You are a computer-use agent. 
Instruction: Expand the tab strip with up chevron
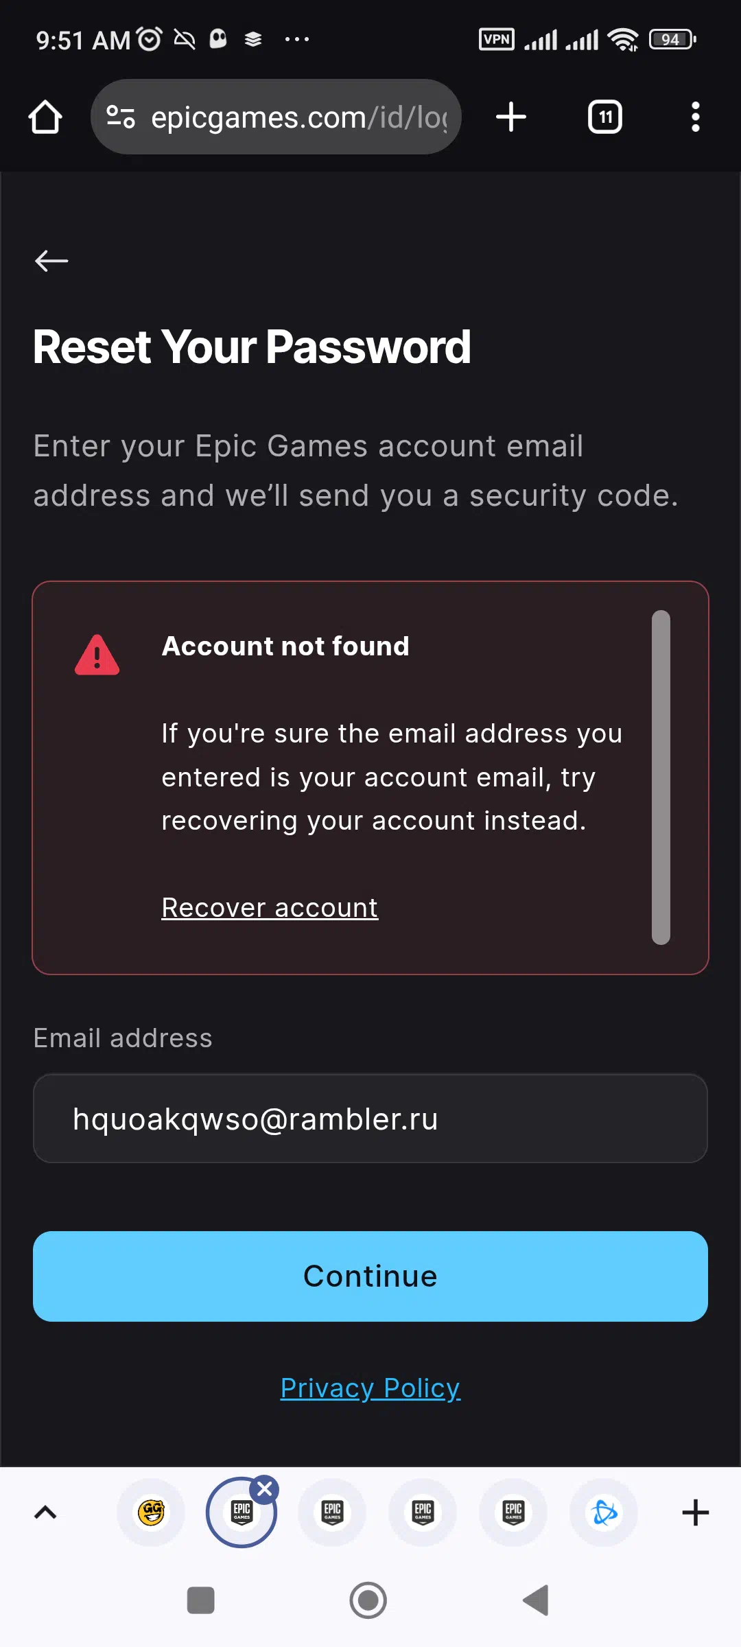pyautogui.click(x=45, y=1512)
